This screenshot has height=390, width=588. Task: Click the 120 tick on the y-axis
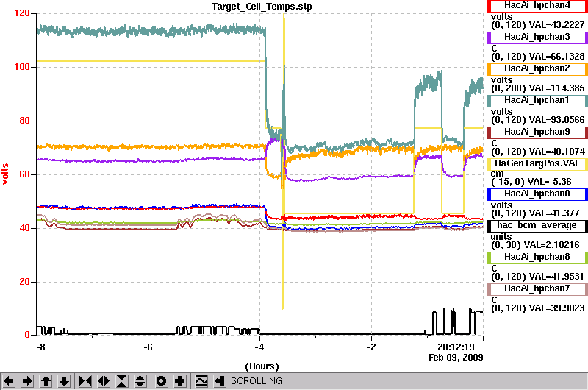pyautogui.click(x=22, y=13)
